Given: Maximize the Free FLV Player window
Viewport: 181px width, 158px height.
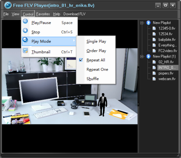Looking at the screenshot, I should [166, 5].
